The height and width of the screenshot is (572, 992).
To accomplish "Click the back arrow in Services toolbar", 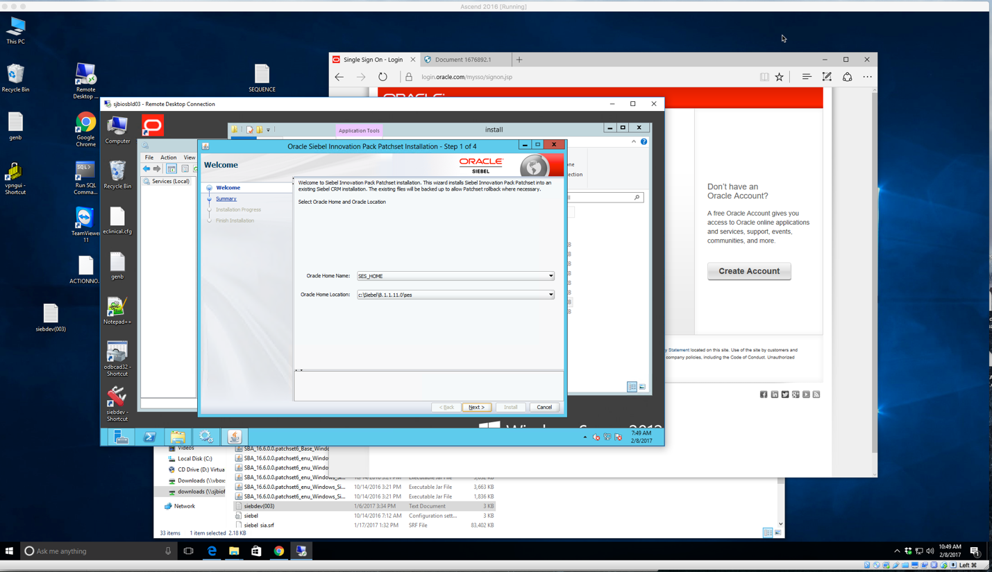I will click(146, 169).
